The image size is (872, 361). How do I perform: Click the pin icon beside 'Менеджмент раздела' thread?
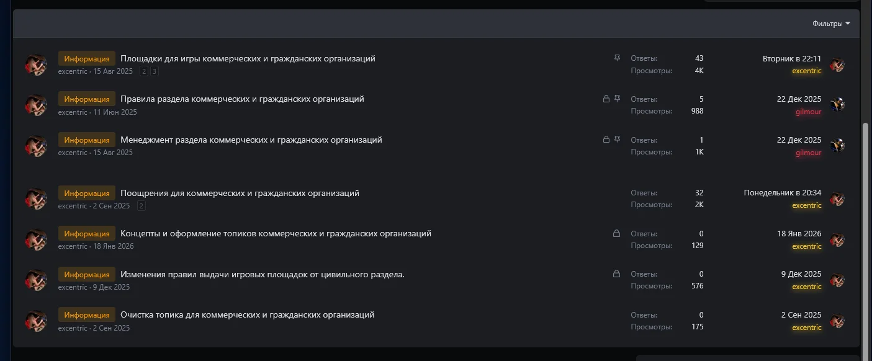click(617, 140)
